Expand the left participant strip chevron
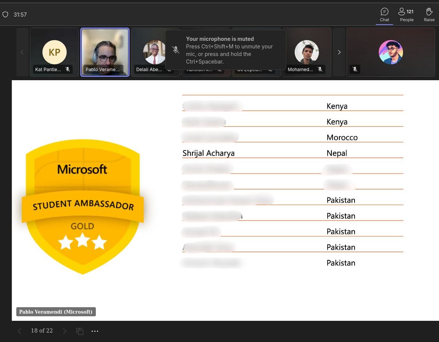 coord(22,52)
